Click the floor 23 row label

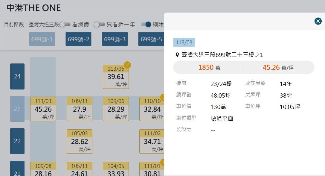pos(17,109)
